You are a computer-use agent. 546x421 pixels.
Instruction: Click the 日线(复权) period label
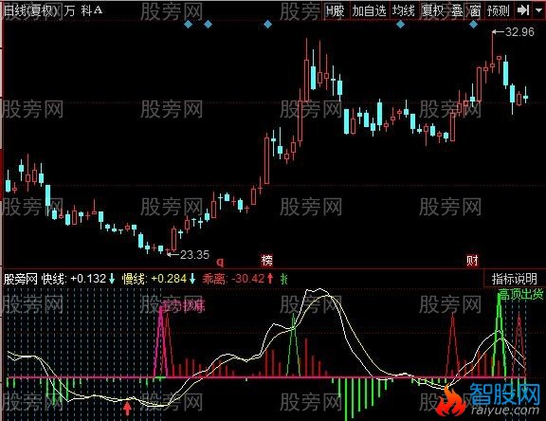point(30,10)
